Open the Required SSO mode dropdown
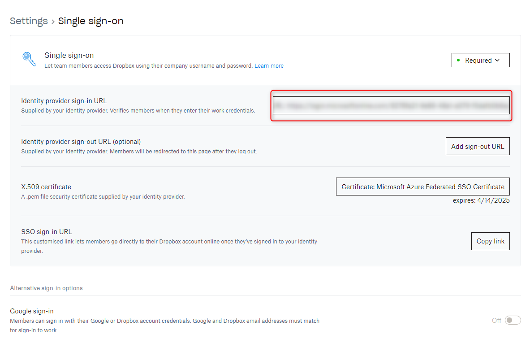This screenshot has height=343, width=530. click(x=480, y=61)
